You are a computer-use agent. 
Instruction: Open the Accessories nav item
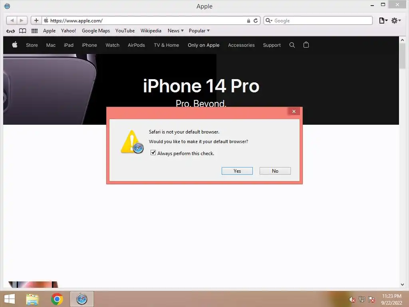(241, 45)
